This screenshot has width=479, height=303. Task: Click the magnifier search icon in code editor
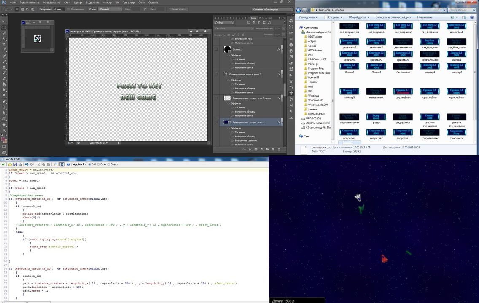(x=55, y=164)
